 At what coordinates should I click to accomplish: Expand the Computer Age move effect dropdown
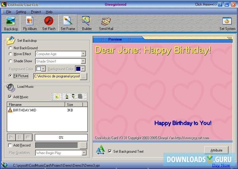coord(83,54)
